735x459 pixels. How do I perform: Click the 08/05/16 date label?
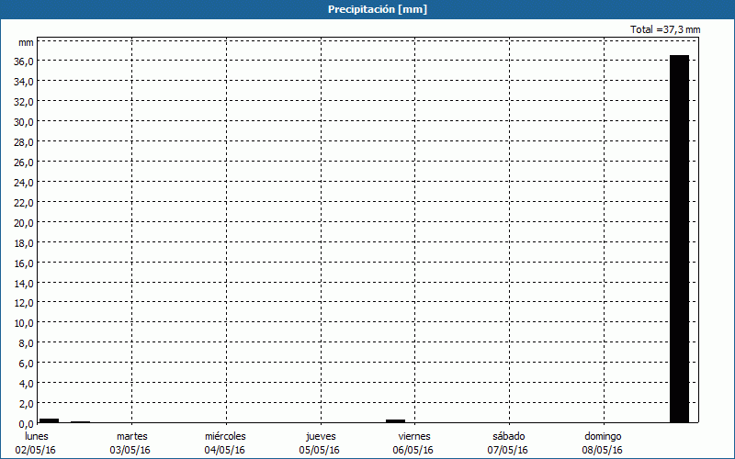603,450
